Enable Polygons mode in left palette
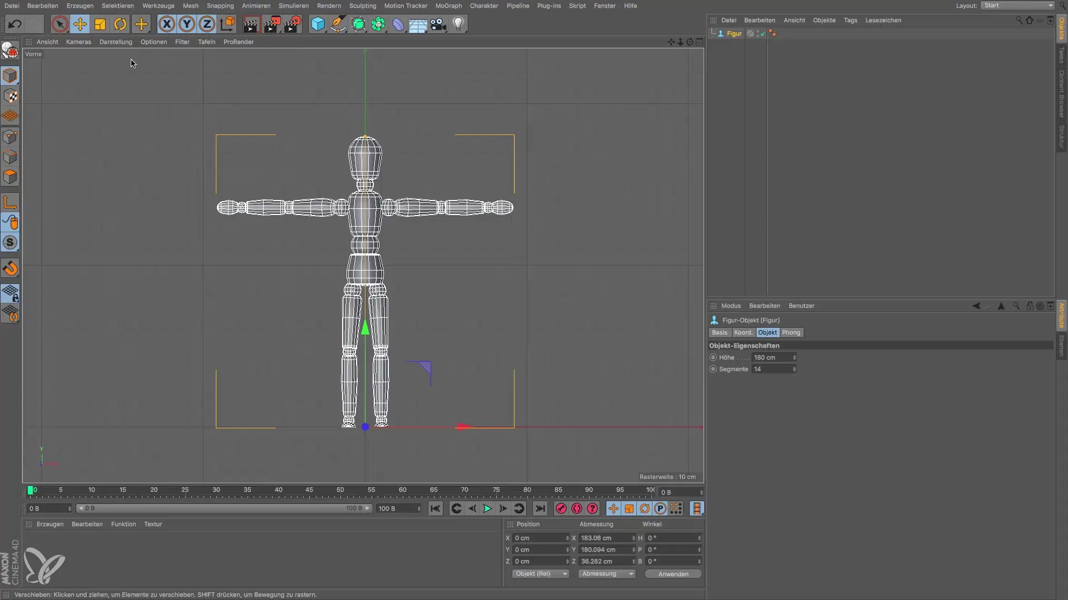The width and height of the screenshot is (1068, 600). [11, 177]
